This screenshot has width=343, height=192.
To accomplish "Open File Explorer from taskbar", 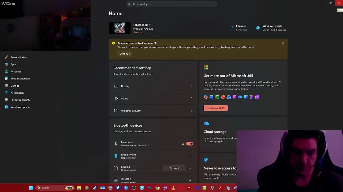I will point(79,188).
